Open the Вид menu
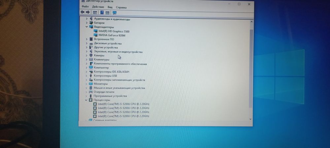 point(110,7)
